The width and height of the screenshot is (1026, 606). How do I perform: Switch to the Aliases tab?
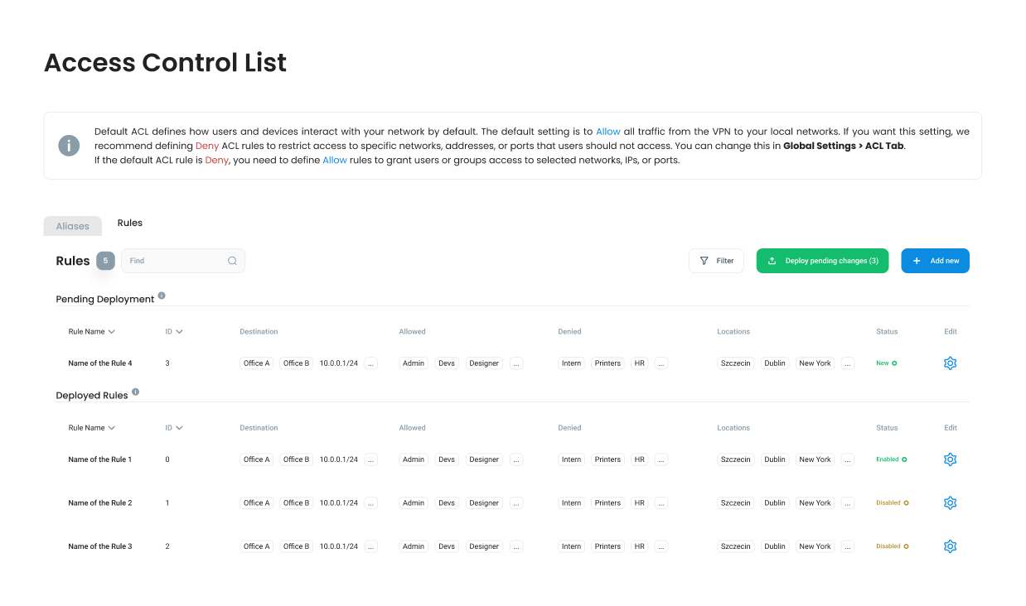[72, 226]
